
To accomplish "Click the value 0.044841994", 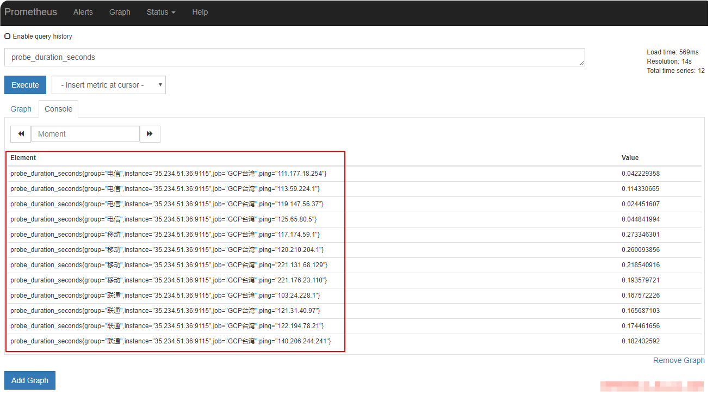I will (641, 219).
